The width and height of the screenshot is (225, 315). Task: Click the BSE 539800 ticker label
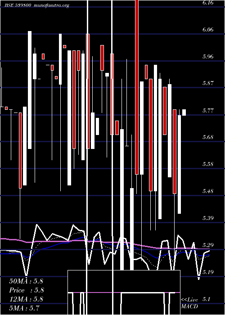coord(18,5)
